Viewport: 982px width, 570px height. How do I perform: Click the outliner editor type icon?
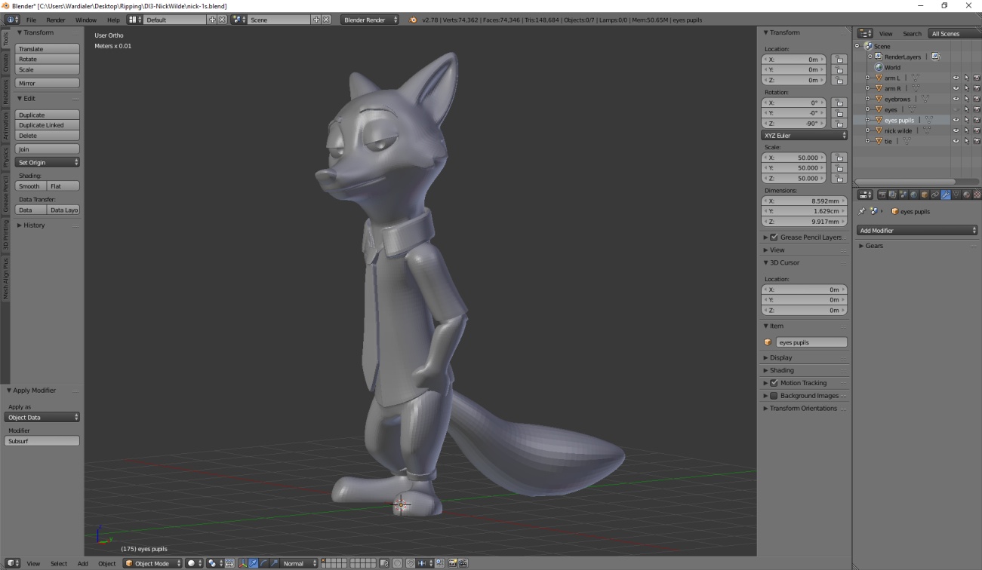865,34
